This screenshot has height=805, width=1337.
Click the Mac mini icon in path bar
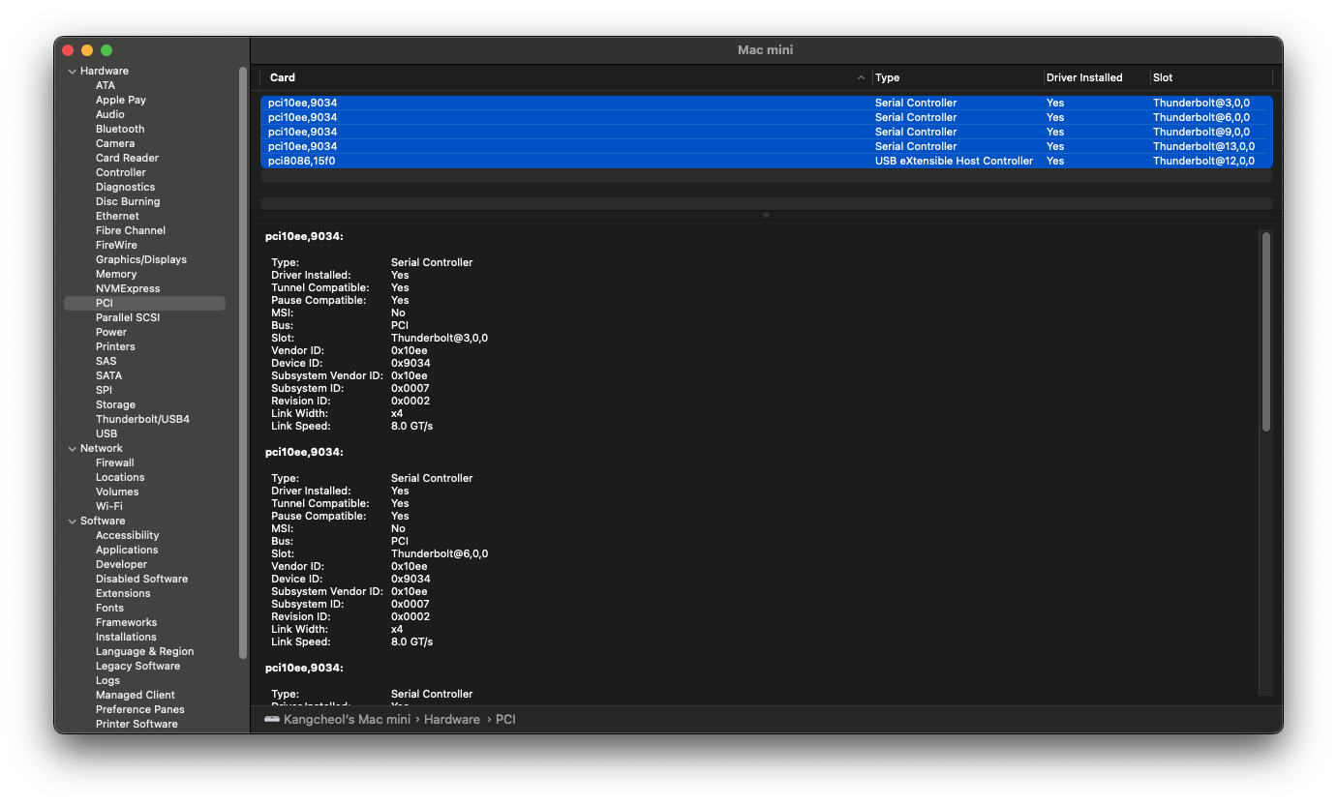[x=271, y=720]
